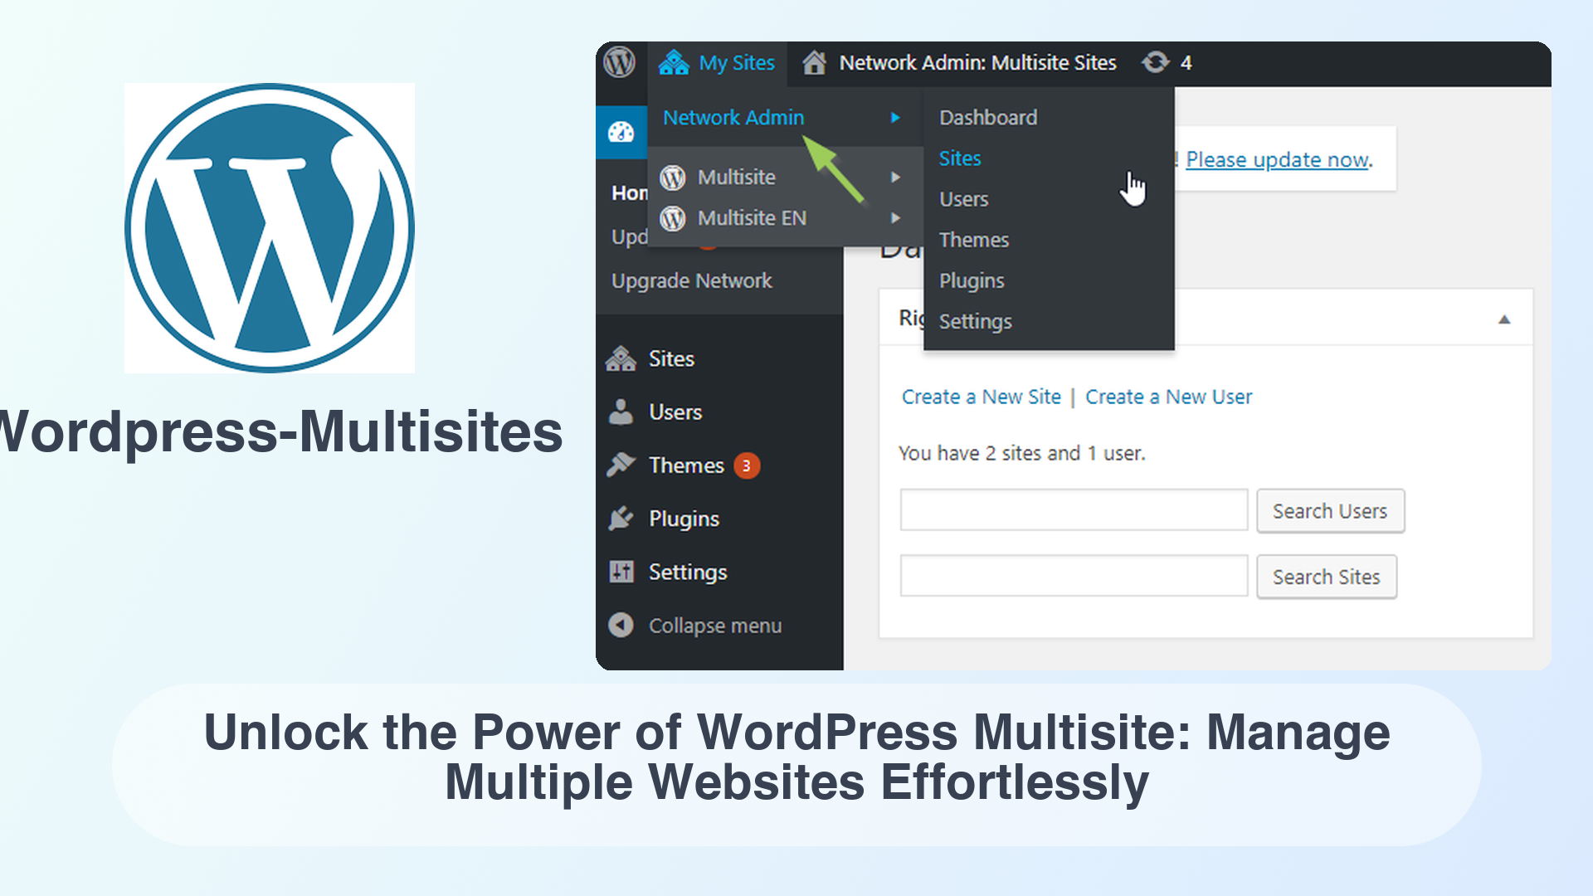Click the Sites icon in sidebar
Viewport: 1593px width, 896px height.
621,358
